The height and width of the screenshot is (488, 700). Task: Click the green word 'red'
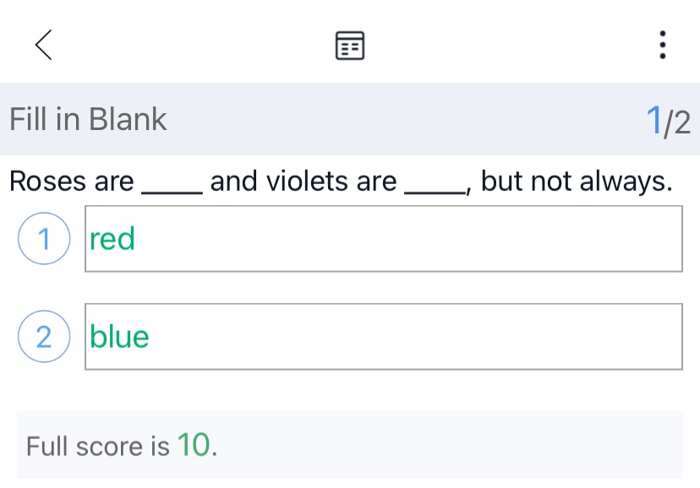click(112, 240)
